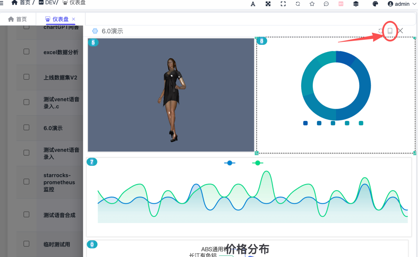The image size is (418, 257).
Task: Click the stacked layers icon
Action: pyautogui.click(x=356, y=4)
